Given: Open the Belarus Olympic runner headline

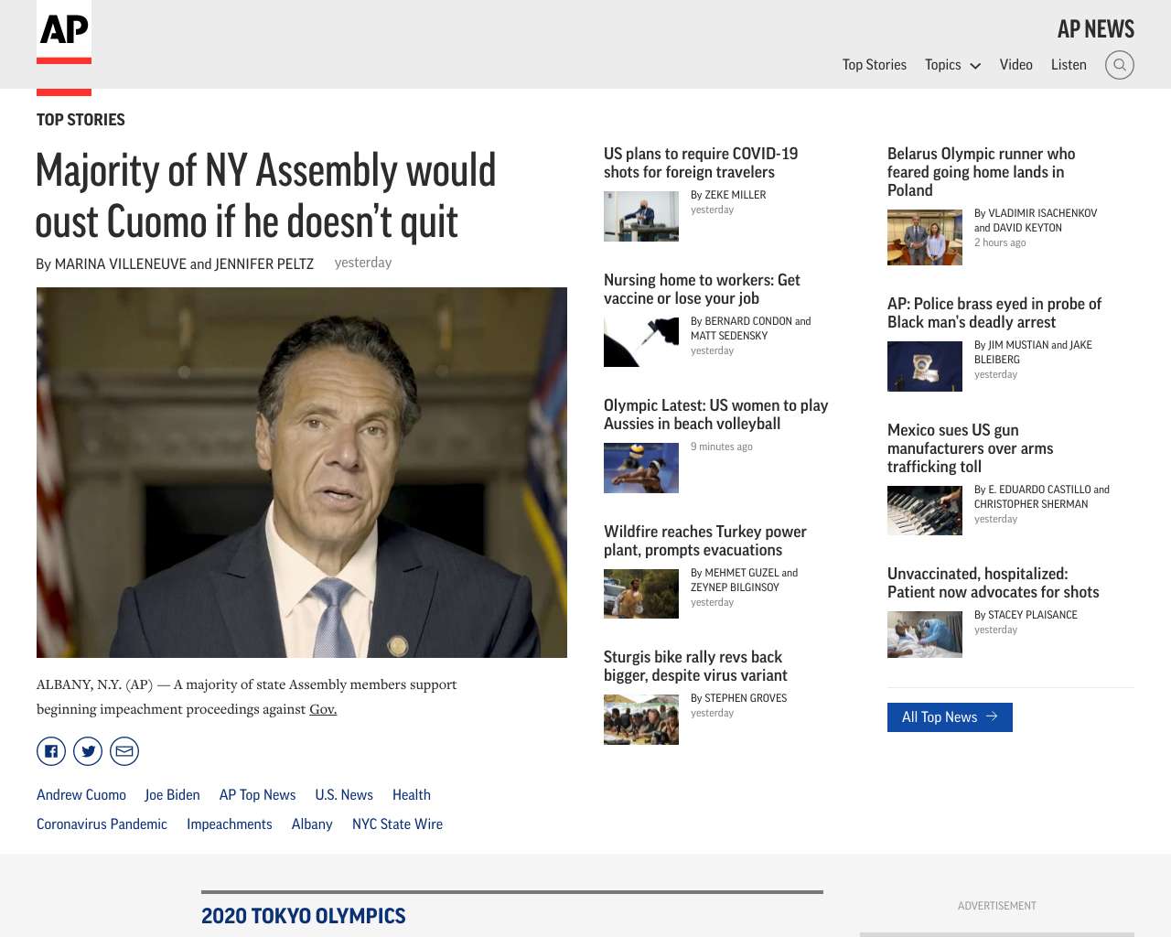Looking at the screenshot, I should point(981,172).
